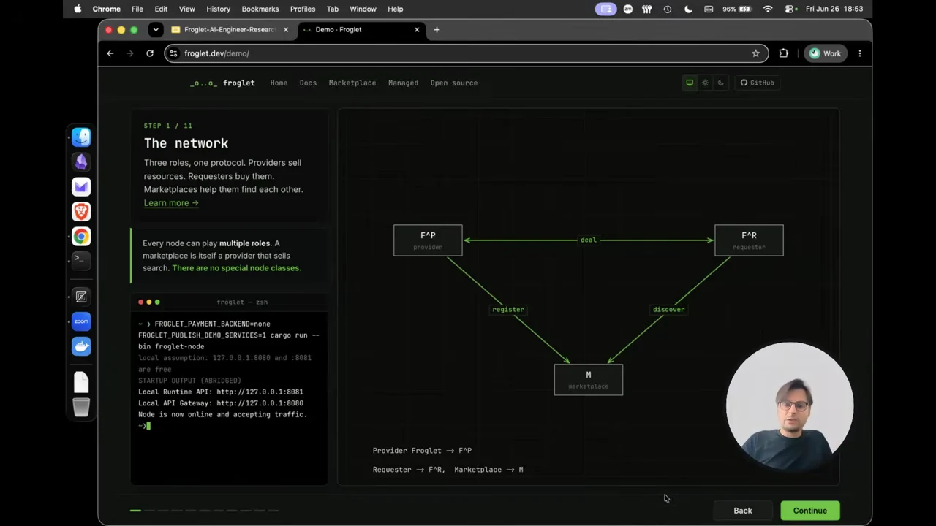Switch to dark theme with moon icon
This screenshot has height=526, width=936.
(721, 83)
